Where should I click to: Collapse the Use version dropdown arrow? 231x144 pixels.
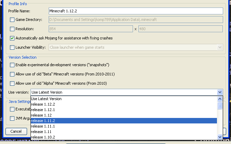(x=220, y=92)
